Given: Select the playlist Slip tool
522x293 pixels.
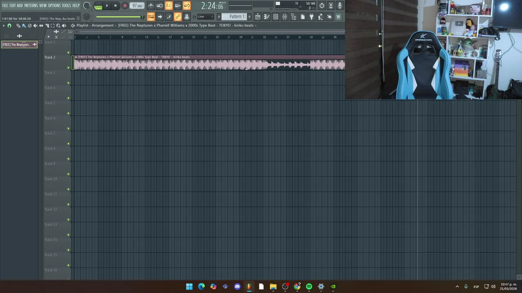Looking at the screenshot, I should pyautogui.click(x=41, y=26).
